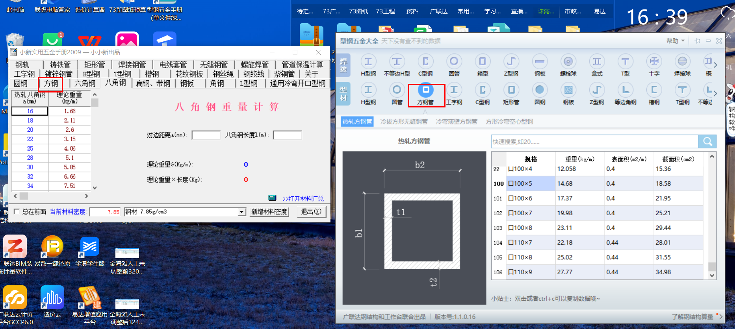Pin the 型钢五金大全 window
The image size is (735, 329).
tap(698, 41)
